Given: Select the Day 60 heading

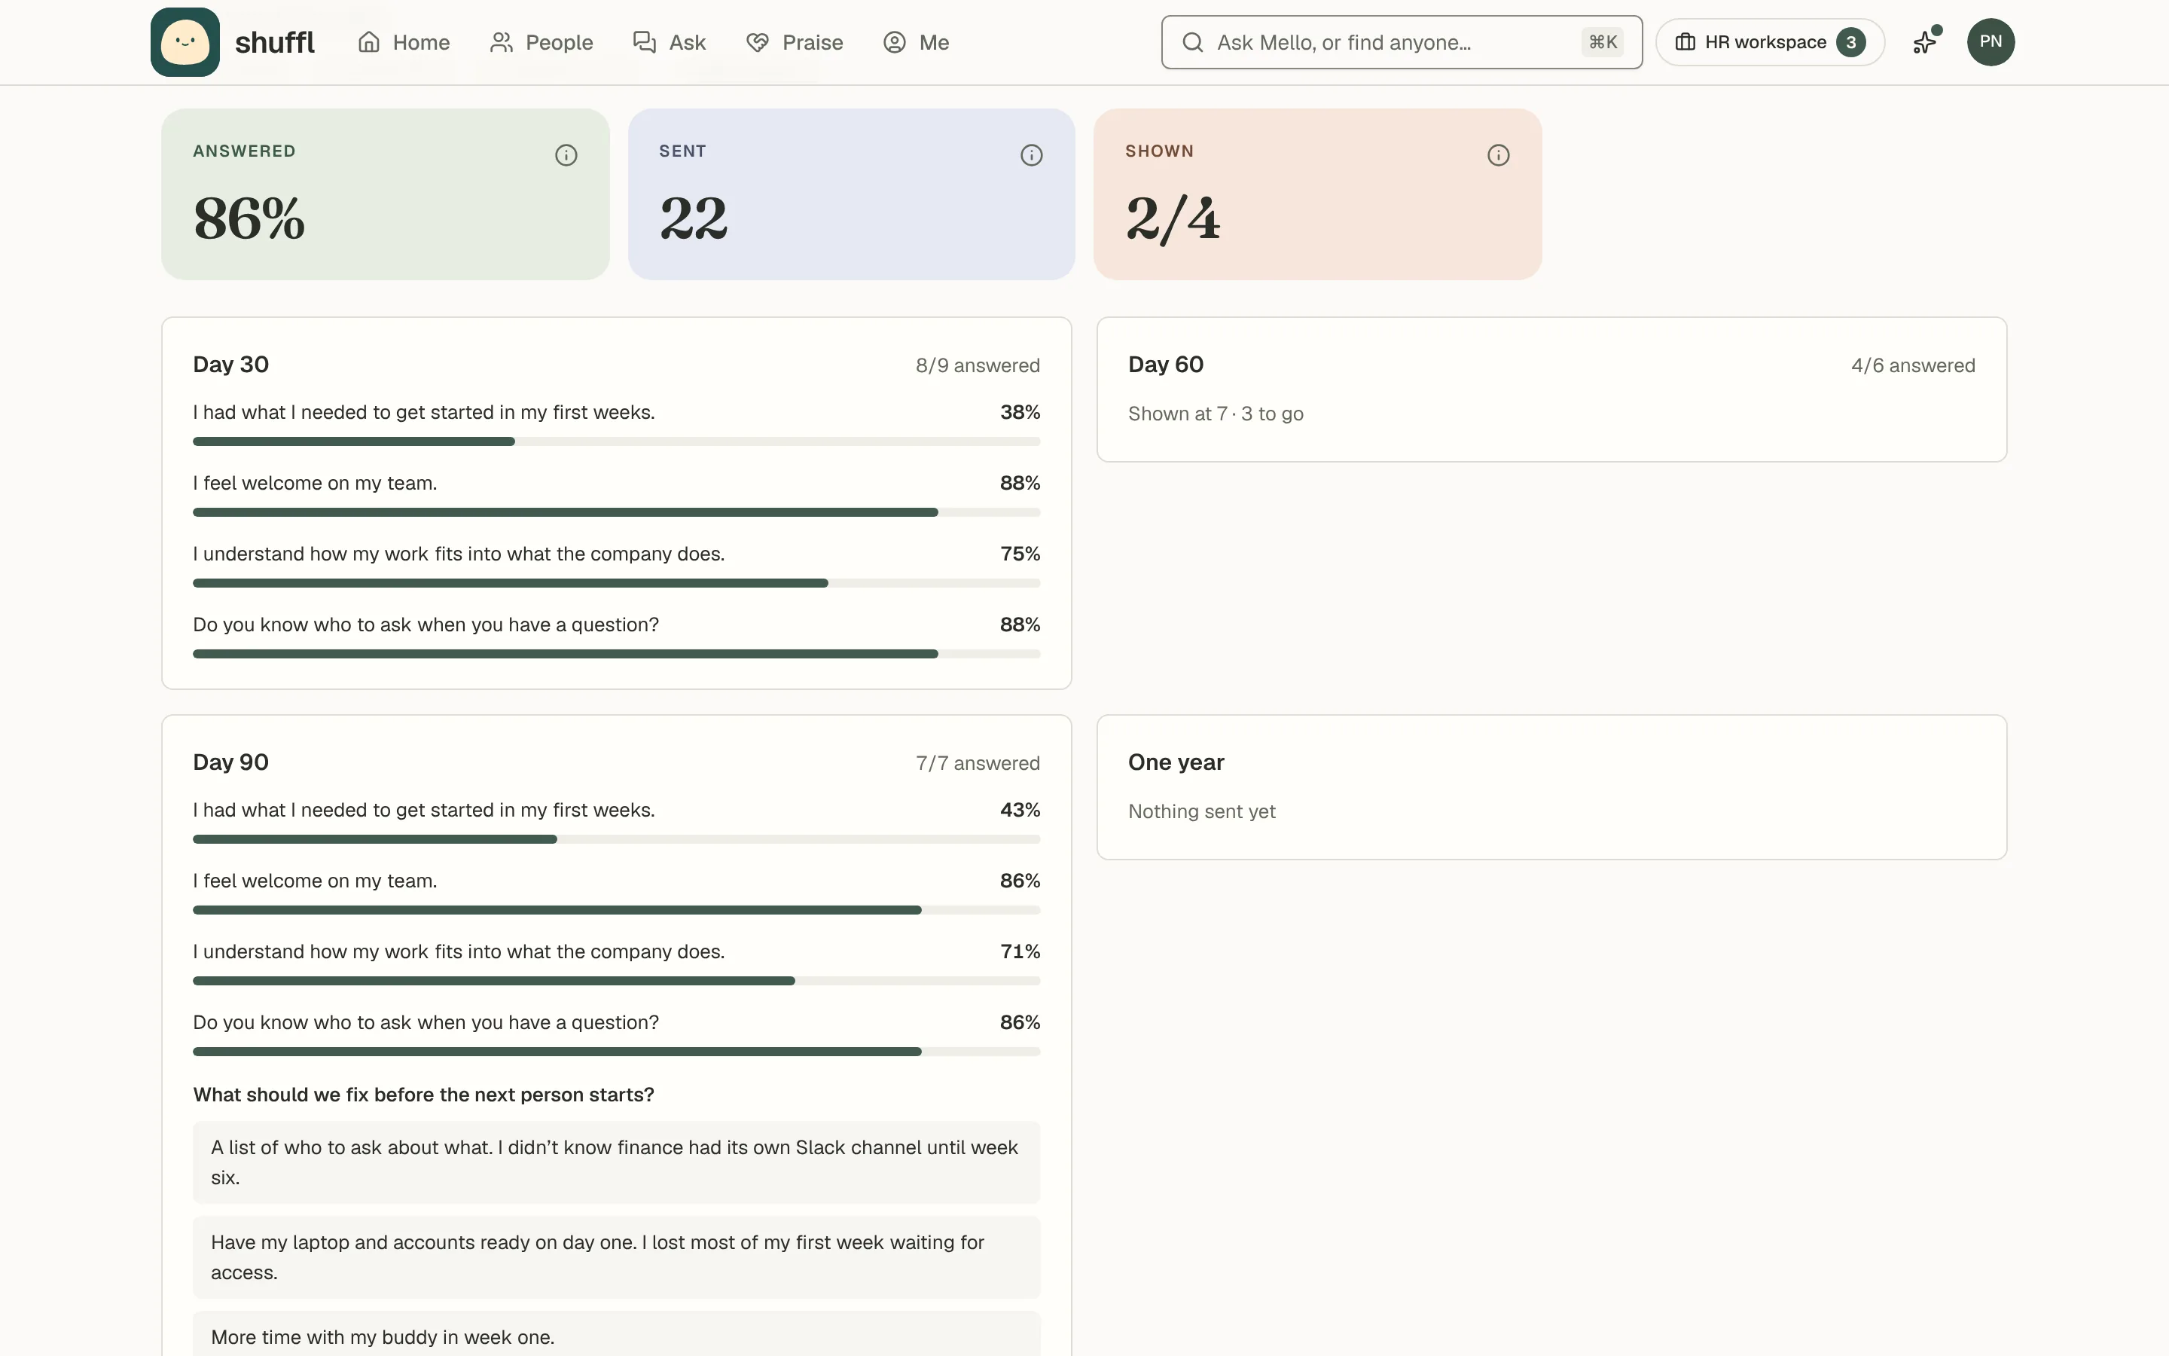Looking at the screenshot, I should [1165, 364].
